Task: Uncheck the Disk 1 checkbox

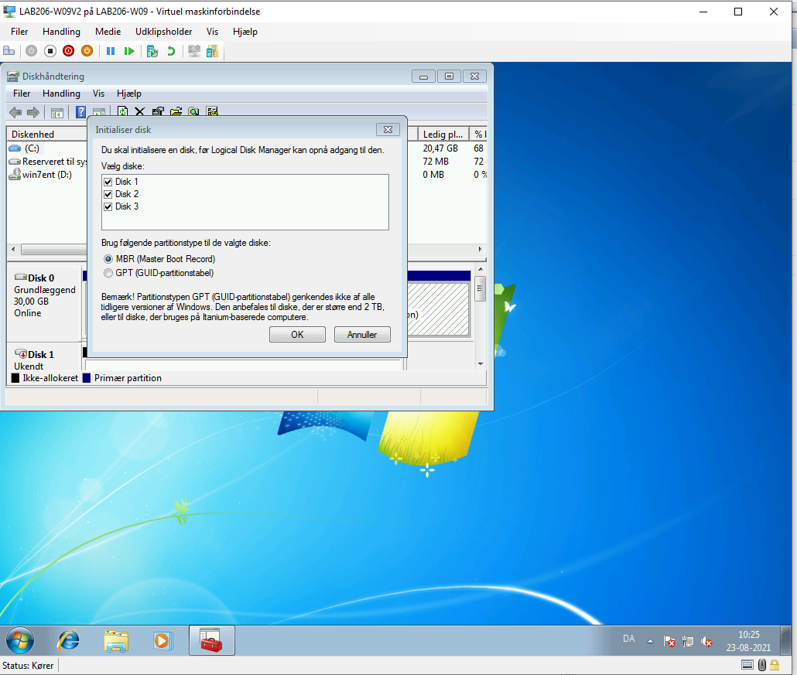Action: coord(108,182)
